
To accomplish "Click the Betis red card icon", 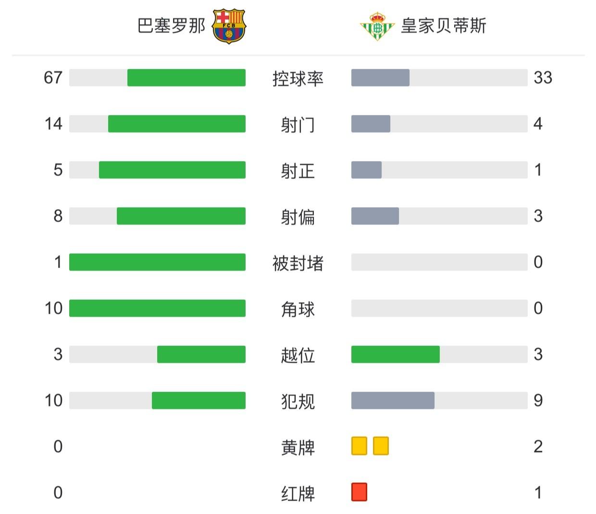I will coord(359,492).
